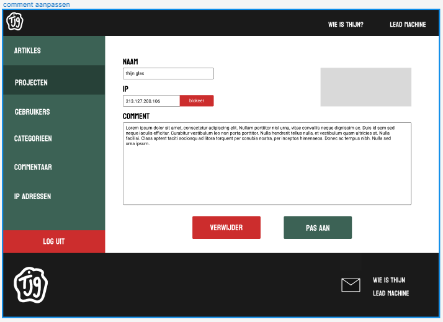
Task: Go to Gebruikers in the sidebar
Action: pyautogui.click(x=32, y=112)
